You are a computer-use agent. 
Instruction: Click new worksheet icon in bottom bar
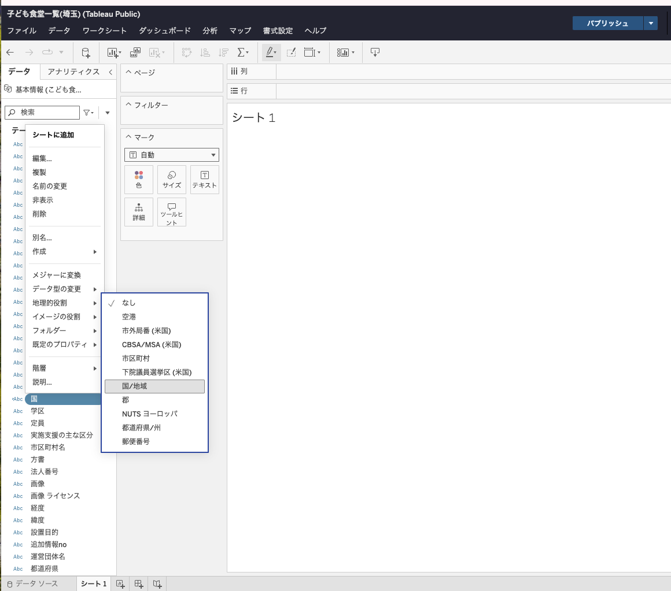tap(120, 583)
